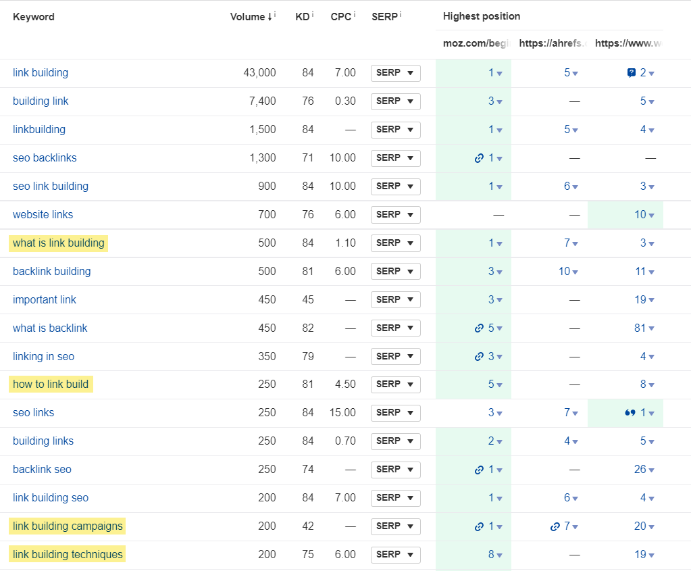The height and width of the screenshot is (571, 691).
Task: Open the "seo link building" keyword link
Action: pos(51,186)
